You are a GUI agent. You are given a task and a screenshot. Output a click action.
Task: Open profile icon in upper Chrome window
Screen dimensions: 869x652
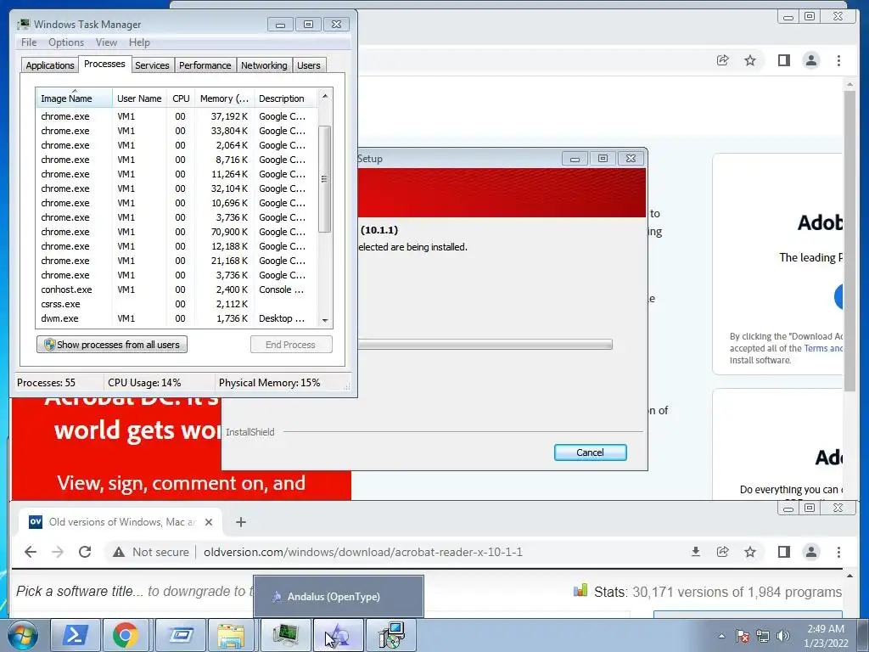[x=810, y=60]
